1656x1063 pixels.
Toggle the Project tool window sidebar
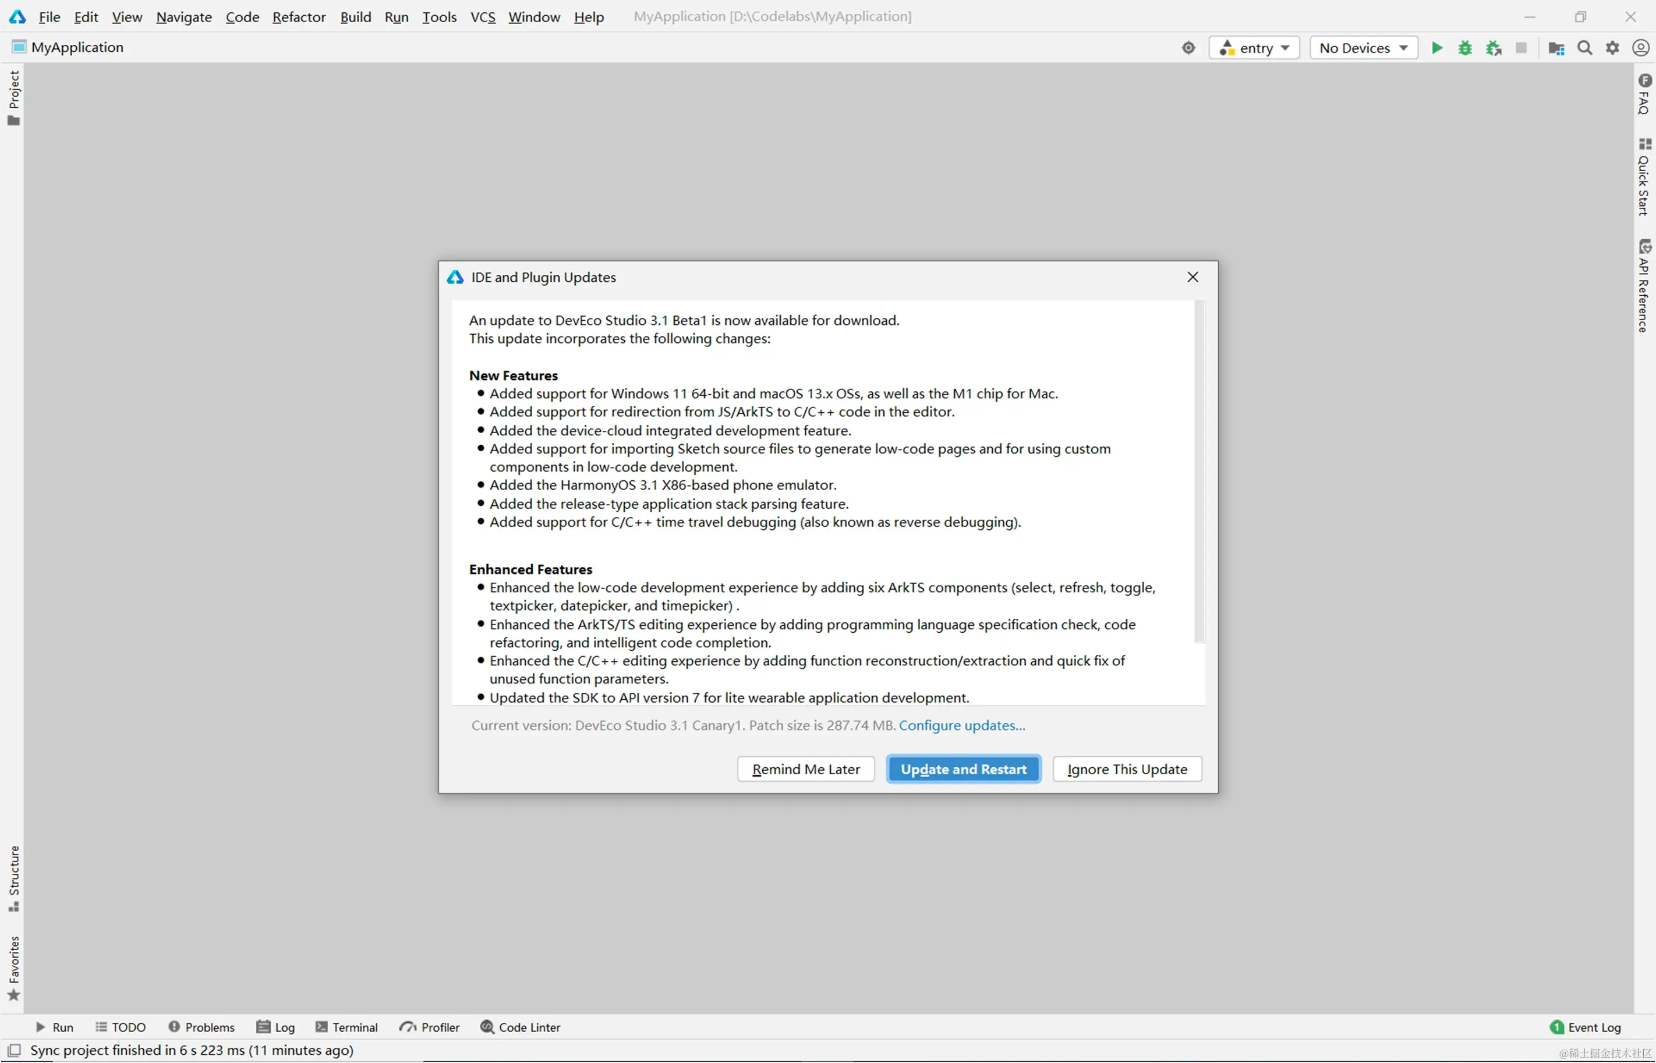click(x=14, y=98)
